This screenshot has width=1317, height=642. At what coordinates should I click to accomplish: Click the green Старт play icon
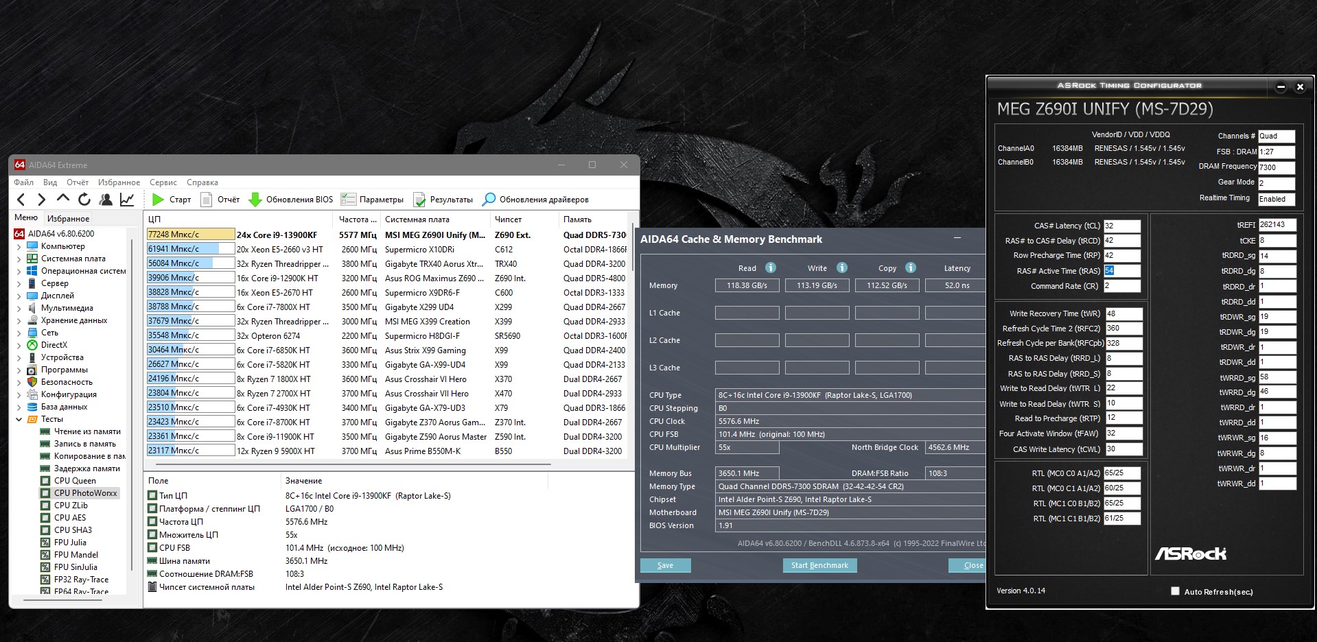[158, 200]
